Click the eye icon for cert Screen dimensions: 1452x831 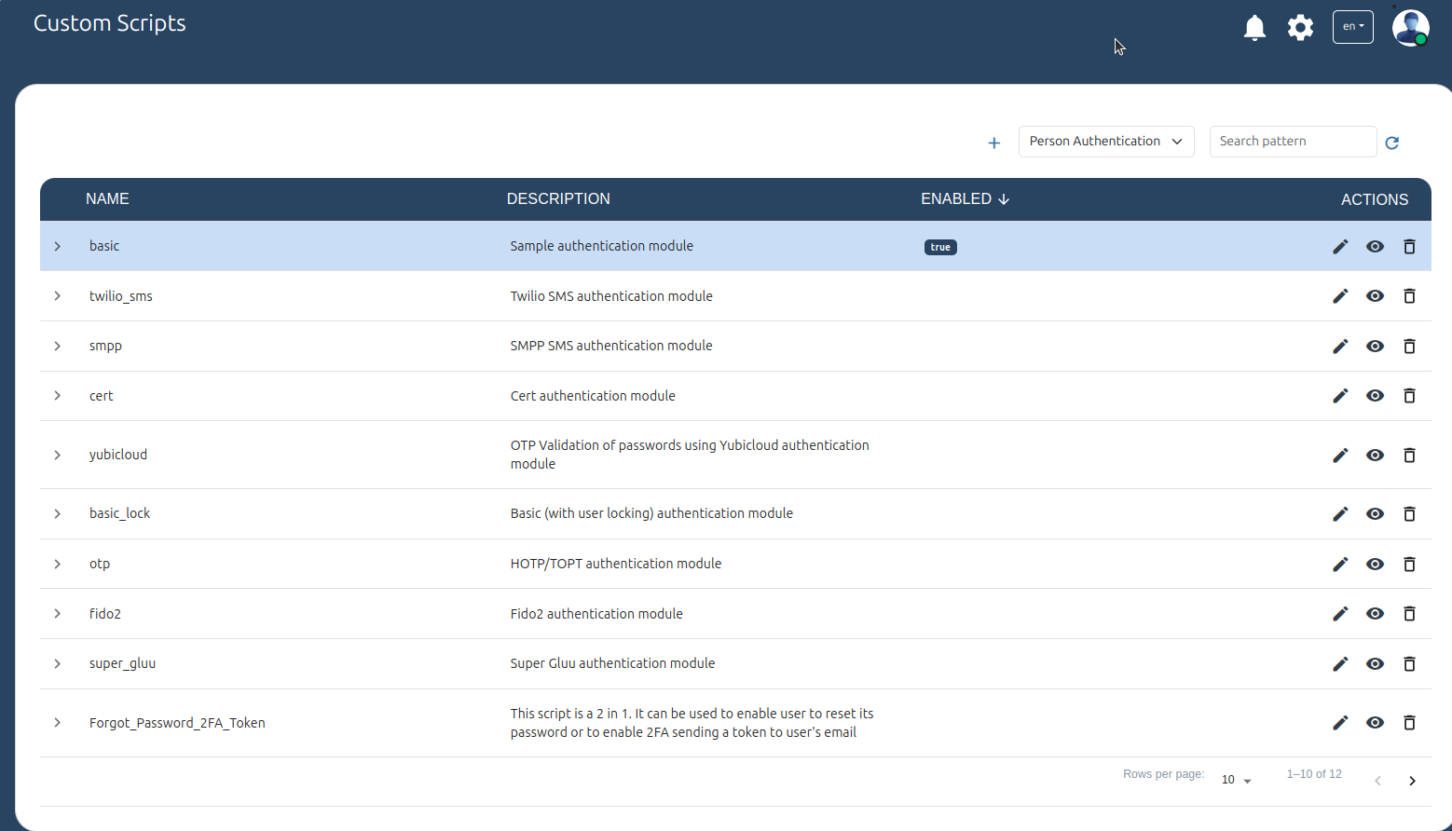coord(1375,396)
